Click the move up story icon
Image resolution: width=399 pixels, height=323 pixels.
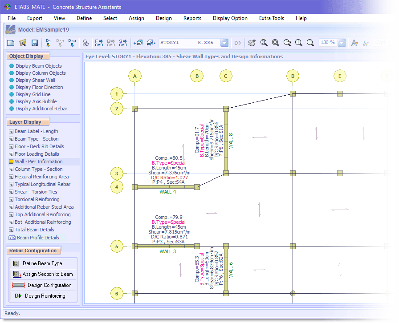click(138, 43)
